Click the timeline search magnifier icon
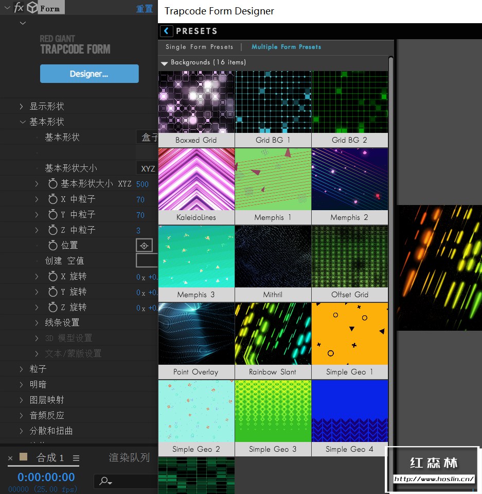Screen dimensions: 482x494 click(105, 481)
